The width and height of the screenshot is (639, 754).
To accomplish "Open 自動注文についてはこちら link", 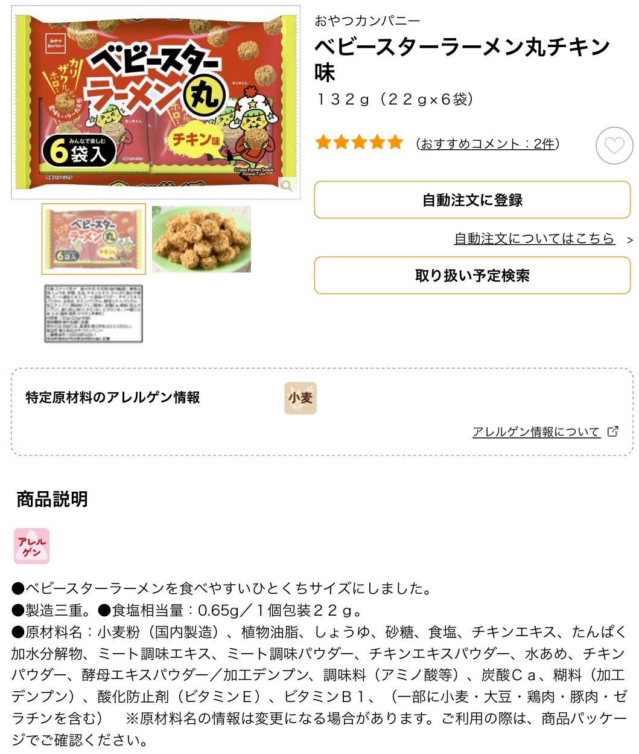I will pos(534,239).
